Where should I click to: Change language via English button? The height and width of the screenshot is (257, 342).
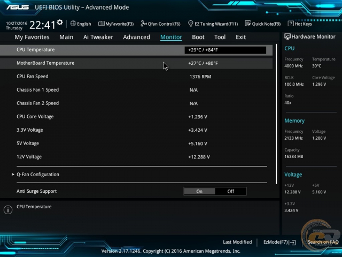[81, 24]
